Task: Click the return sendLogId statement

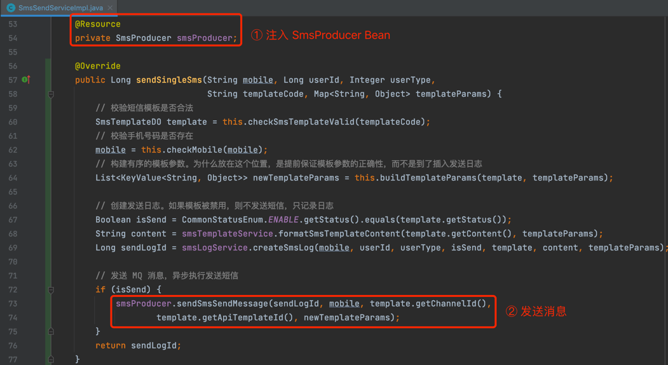Action: pos(138,346)
